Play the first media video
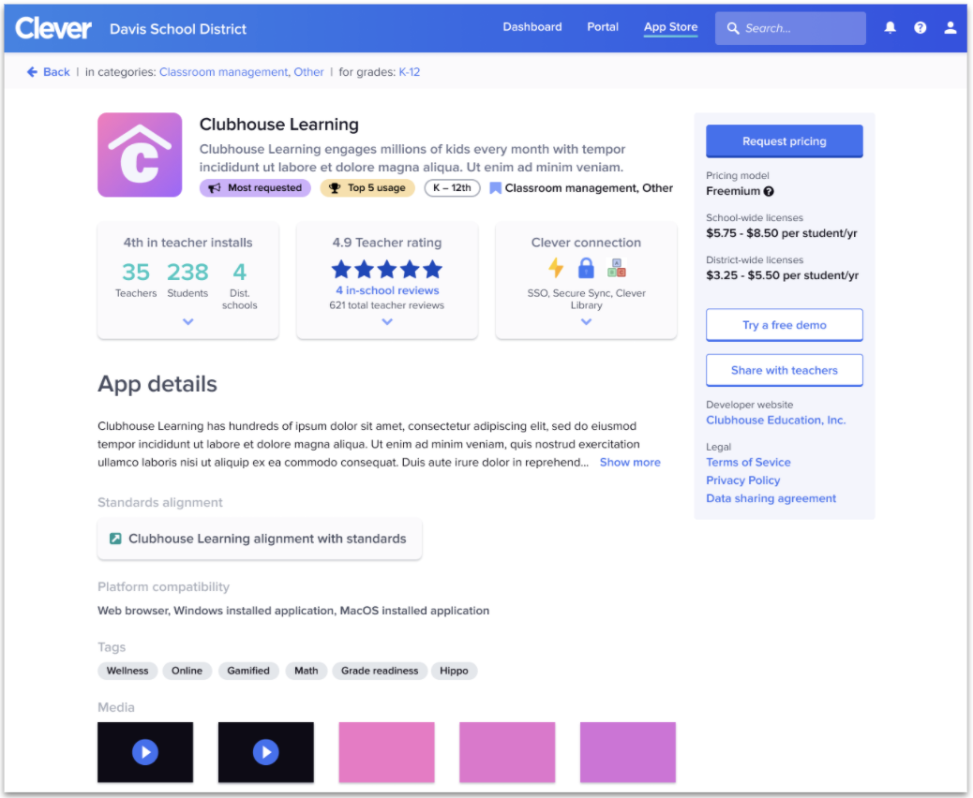The image size is (973, 798). (145, 752)
